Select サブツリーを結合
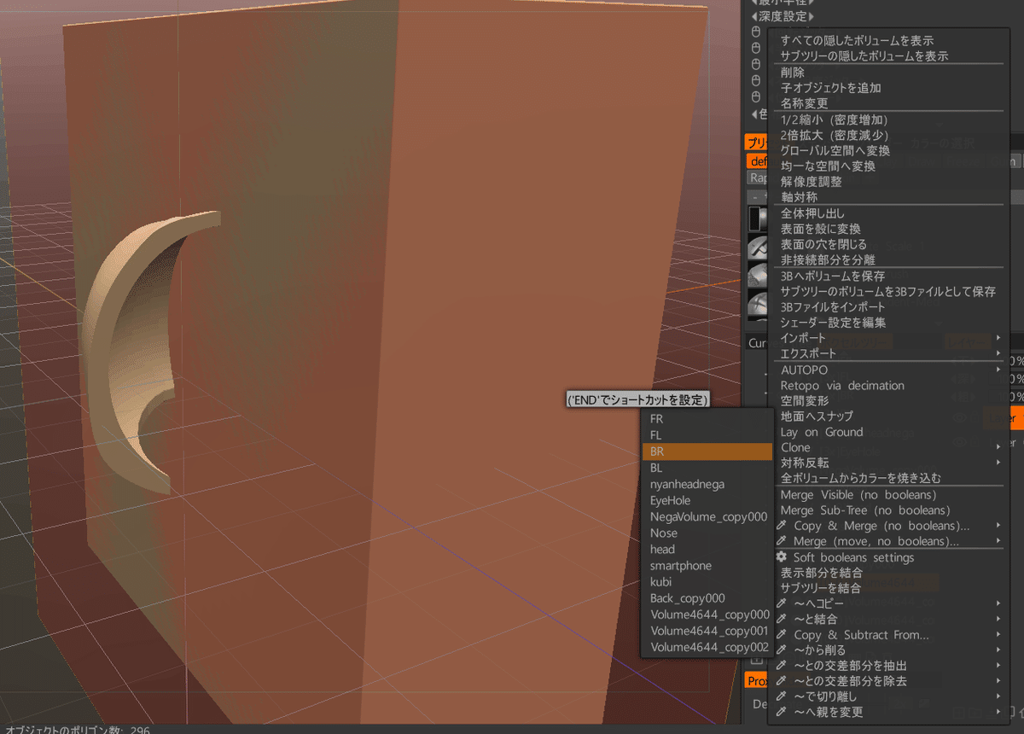 pos(821,588)
